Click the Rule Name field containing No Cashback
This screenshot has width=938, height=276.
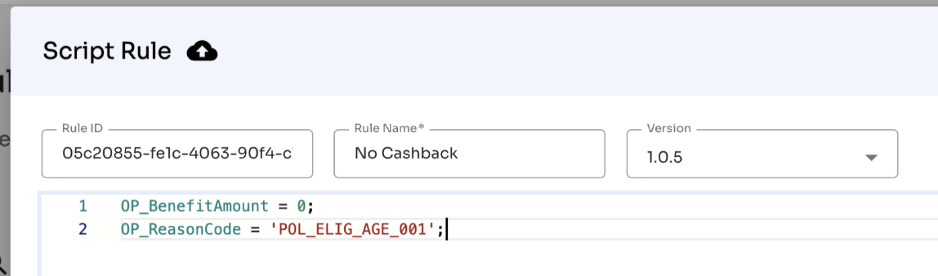coord(469,153)
